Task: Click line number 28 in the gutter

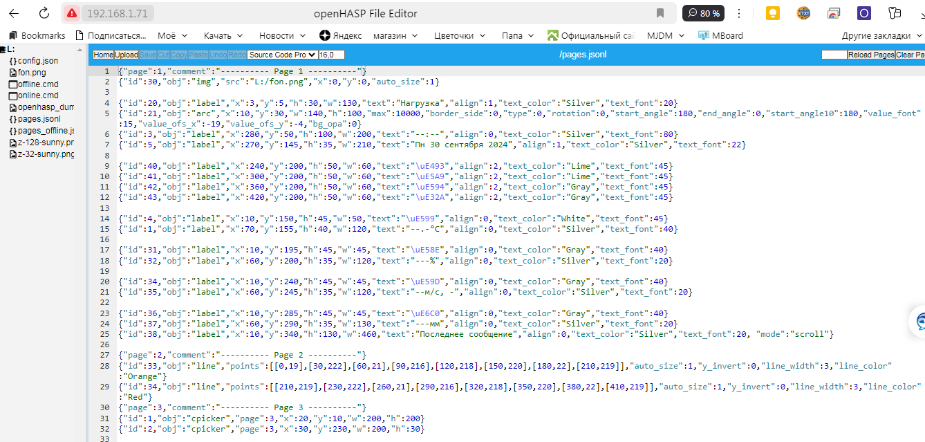Action: (104, 365)
